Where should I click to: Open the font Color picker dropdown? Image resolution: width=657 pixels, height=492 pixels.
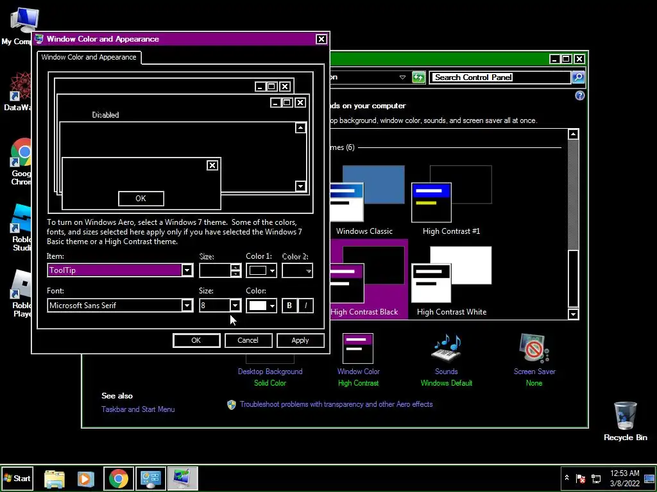tap(262, 306)
